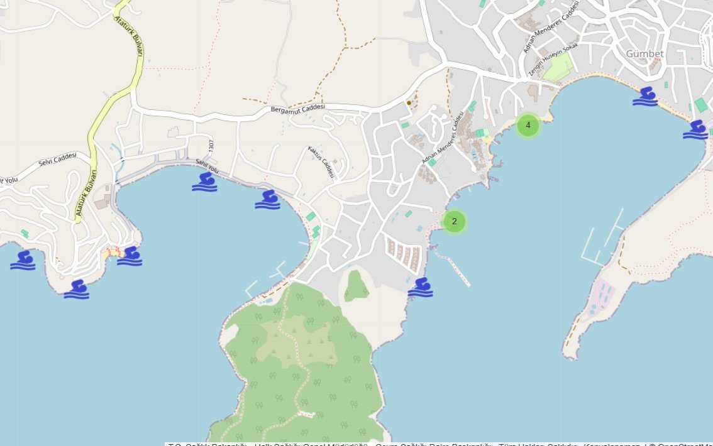Screen dimensions: 713x446
Task: Open the swimming marker beside the small yellow beach
Action: point(130,256)
